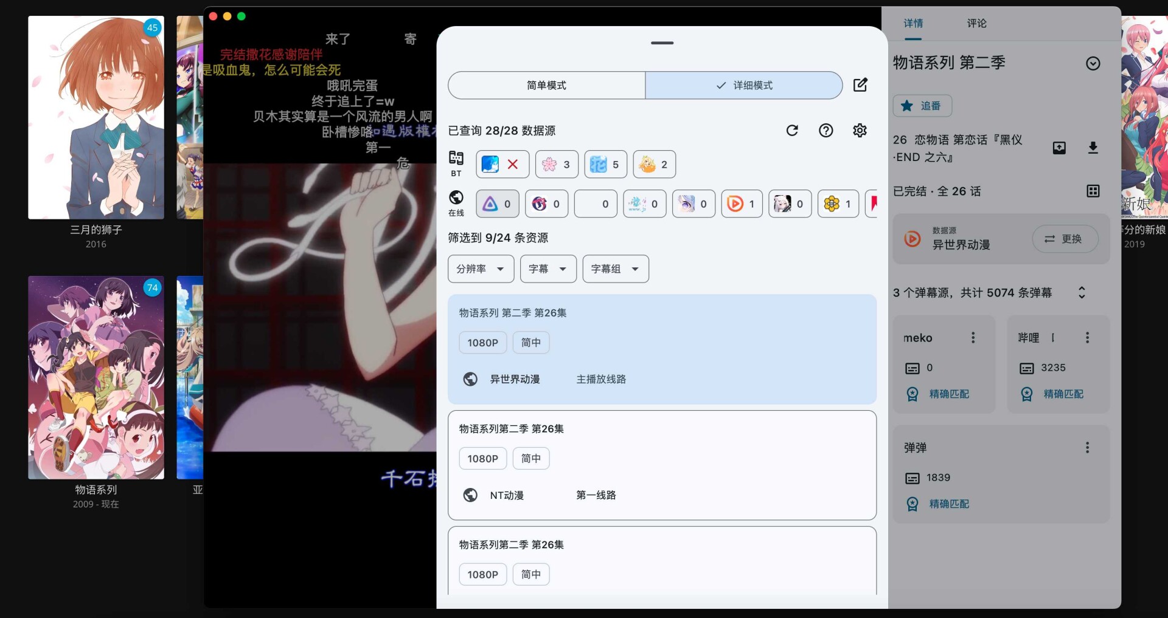Click 精确匹配 under 哔哩 source
The image size is (1168, 618).
(x=1052, y=394)
